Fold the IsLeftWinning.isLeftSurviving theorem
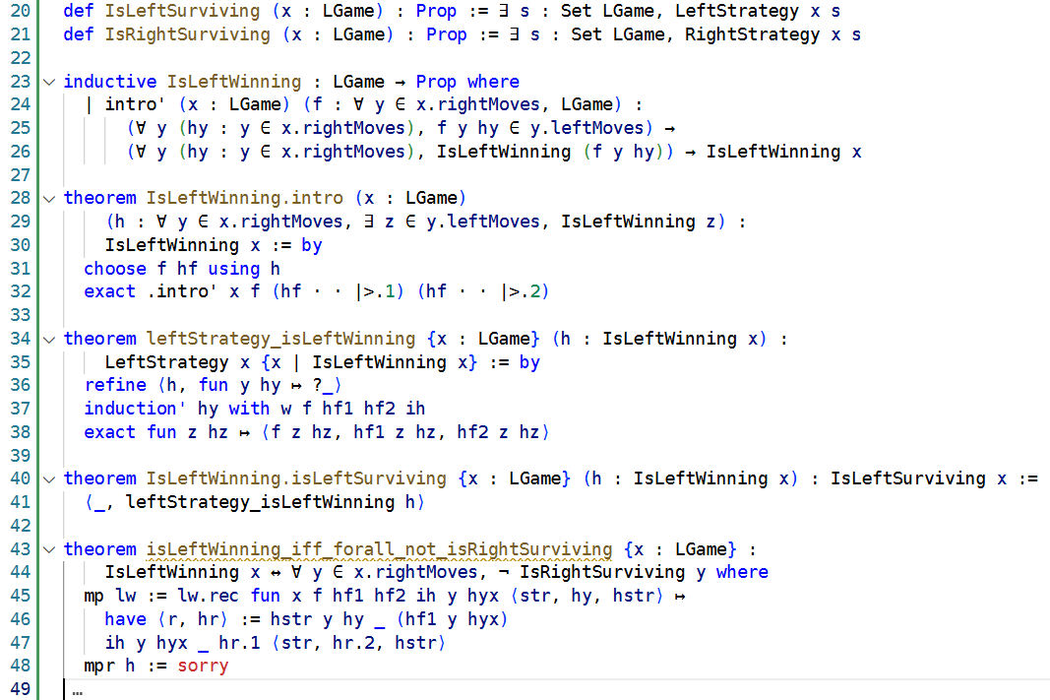Screen dimensions: 1050x700 coord(49,478)
